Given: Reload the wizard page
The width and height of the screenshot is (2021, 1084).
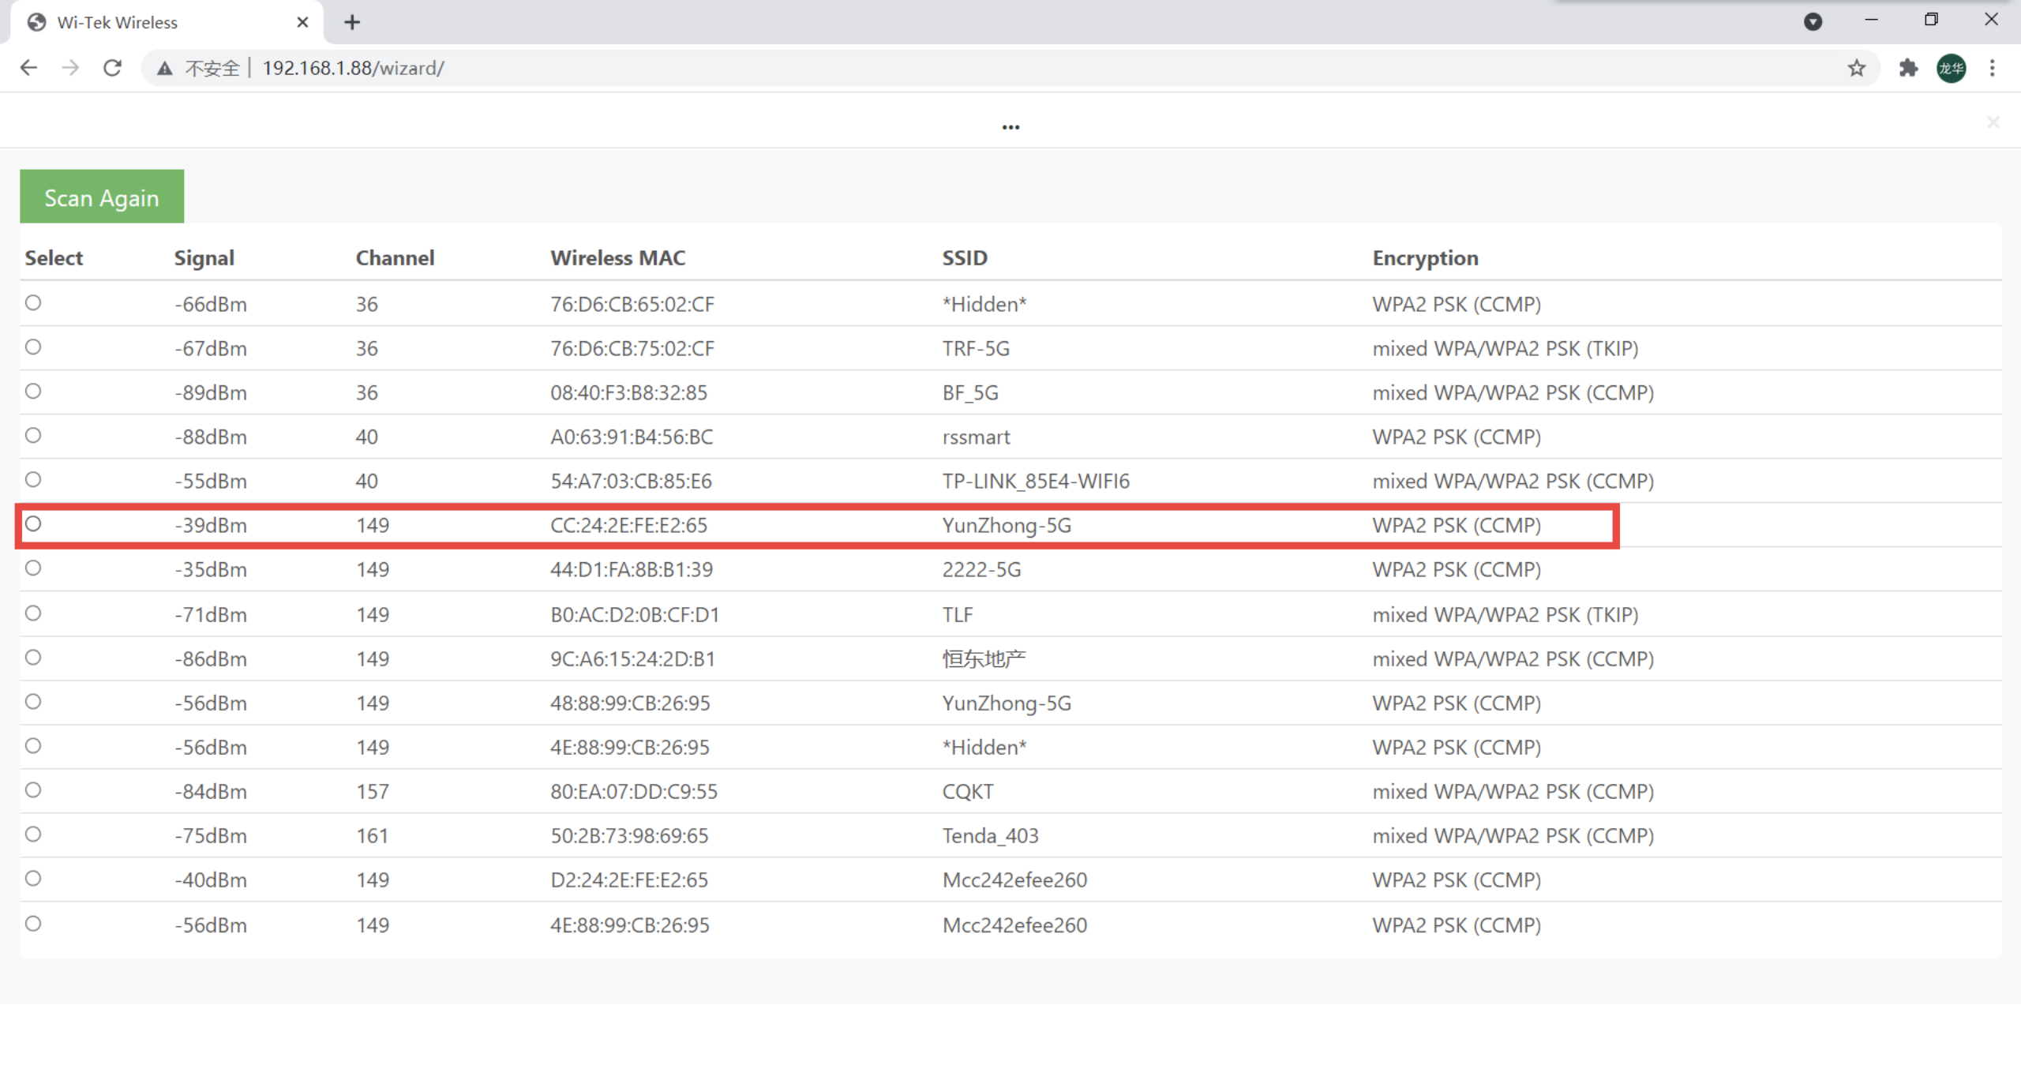Looking at the screenshot, I should tap(112, 68).
